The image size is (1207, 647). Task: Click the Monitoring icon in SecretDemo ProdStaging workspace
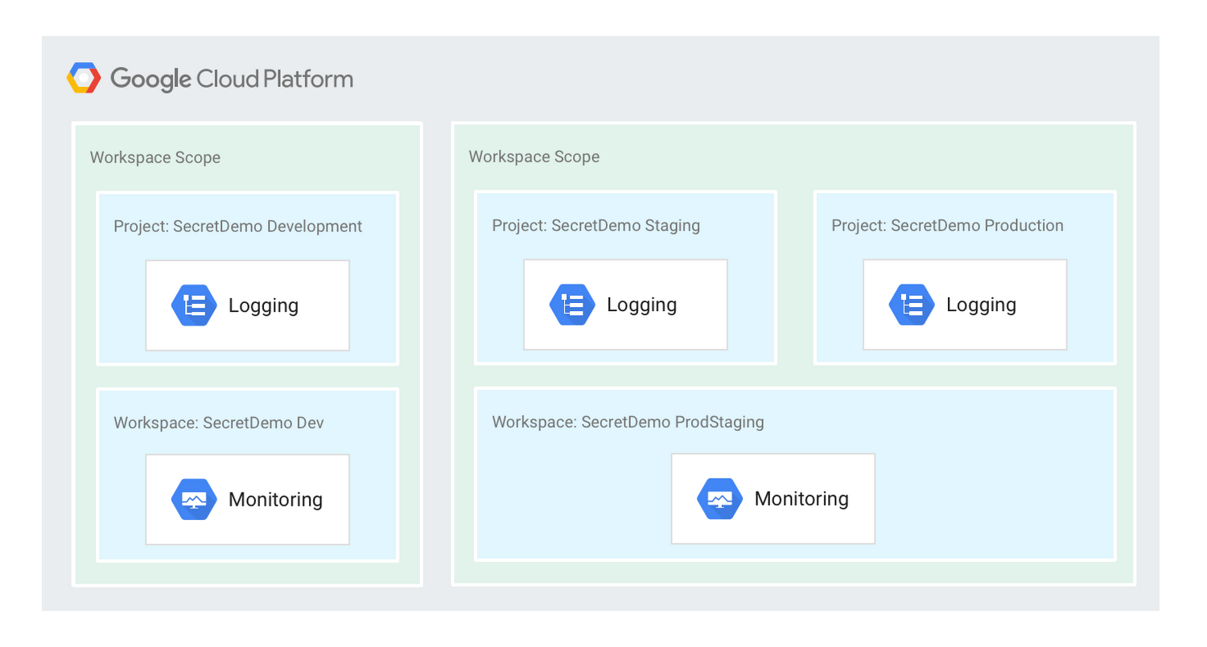[x=720, y=499]
